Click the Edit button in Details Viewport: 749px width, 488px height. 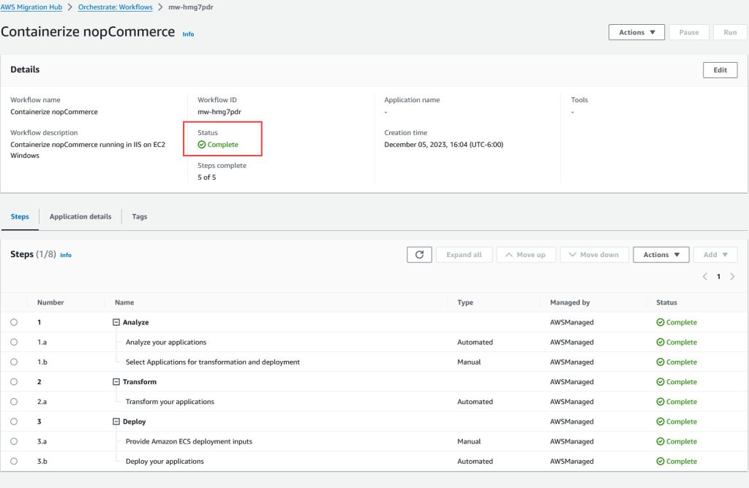[720, 70]
